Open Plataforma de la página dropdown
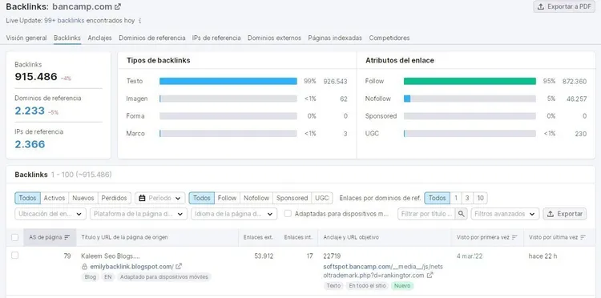 coord(139,214)
